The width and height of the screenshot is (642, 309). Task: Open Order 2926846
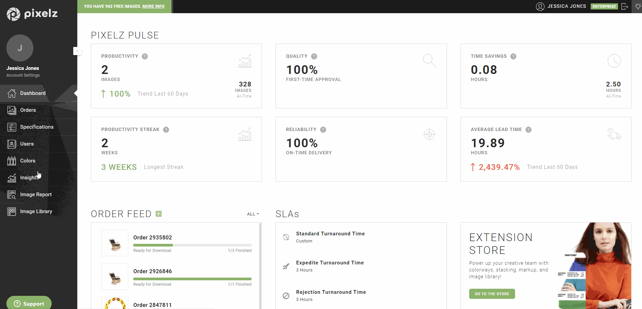pyautogui.click(x=153, y=272)
